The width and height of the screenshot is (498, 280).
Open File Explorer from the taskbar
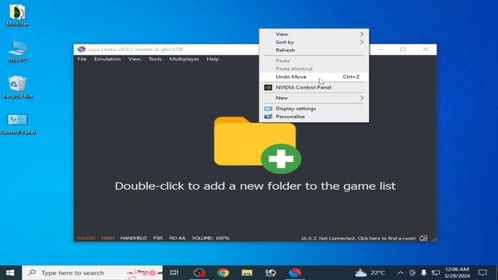coord(247,273)
